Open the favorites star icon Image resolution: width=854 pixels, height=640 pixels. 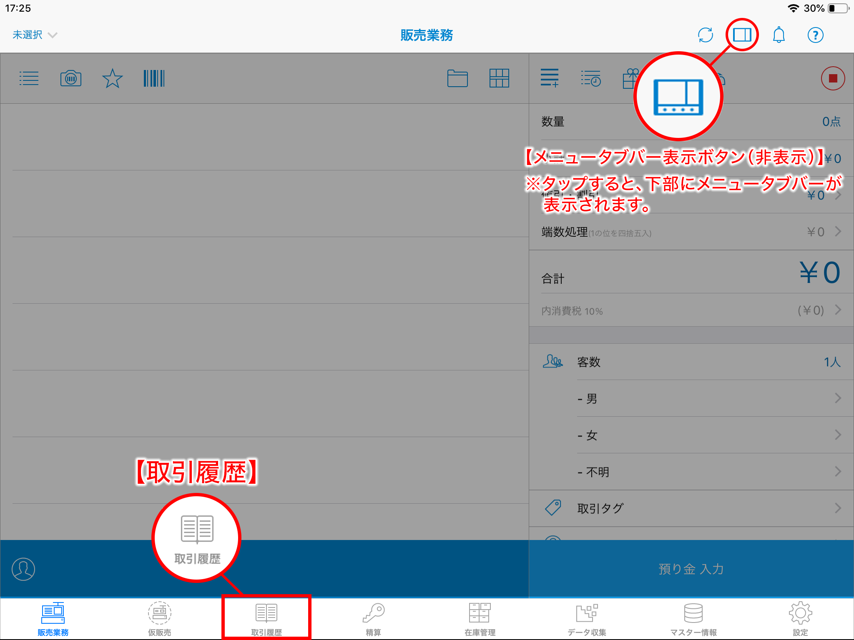point(111,78)
